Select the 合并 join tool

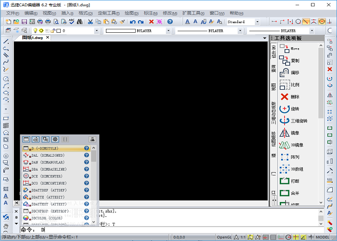pyautogui.click(x=289, y=193)
